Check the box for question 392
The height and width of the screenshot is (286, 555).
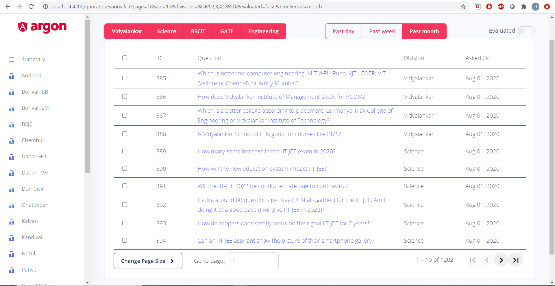125,205
